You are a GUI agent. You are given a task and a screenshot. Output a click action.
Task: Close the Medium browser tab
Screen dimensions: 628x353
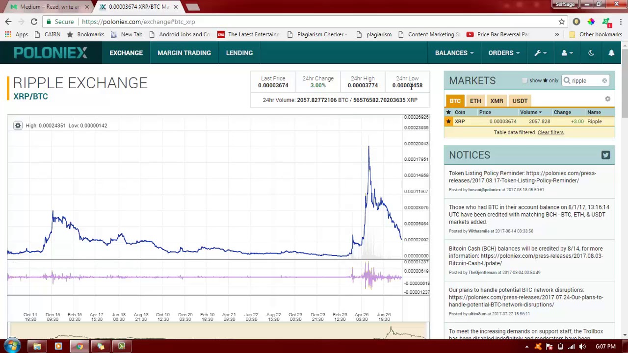click(x=87, y=7)
